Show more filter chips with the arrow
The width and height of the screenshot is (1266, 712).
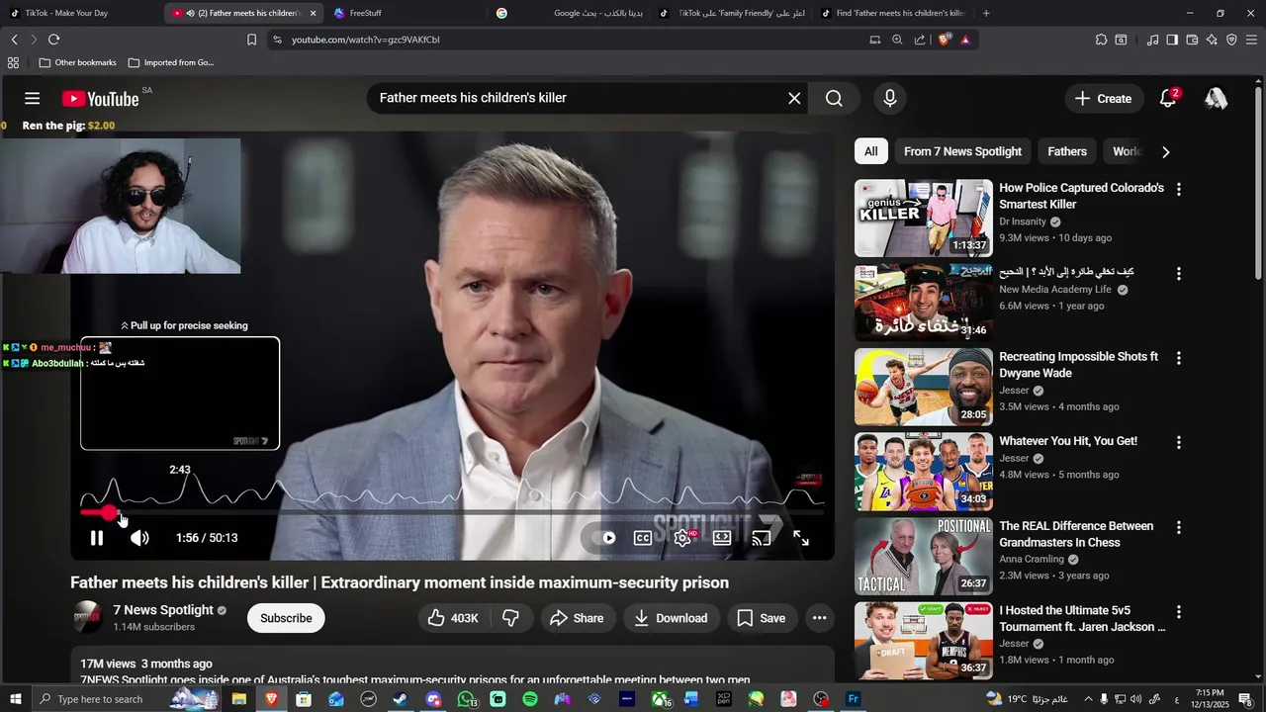[1165, 151]
